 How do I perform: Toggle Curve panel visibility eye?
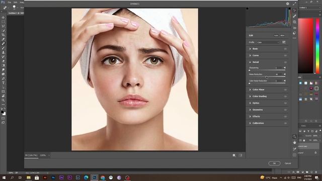pyautogui.click(x=285, y=56)
